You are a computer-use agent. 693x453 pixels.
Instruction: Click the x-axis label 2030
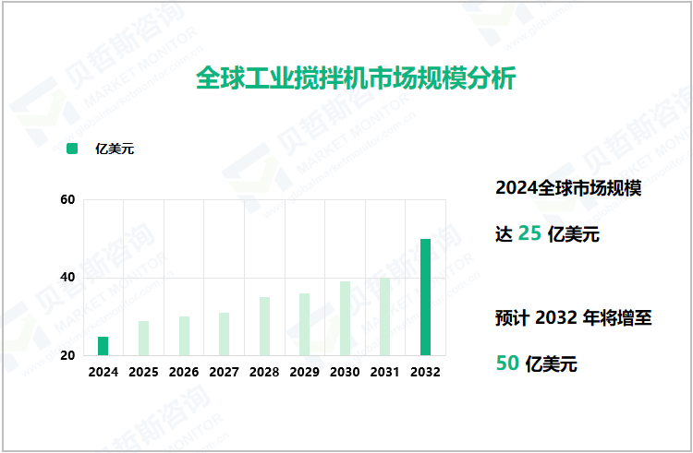click(x=345, y=373)
